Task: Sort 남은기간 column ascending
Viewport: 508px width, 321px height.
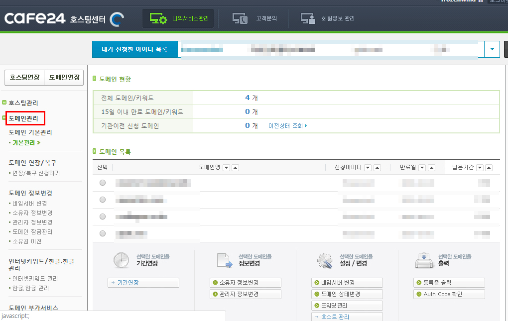Action: [489, 168]
